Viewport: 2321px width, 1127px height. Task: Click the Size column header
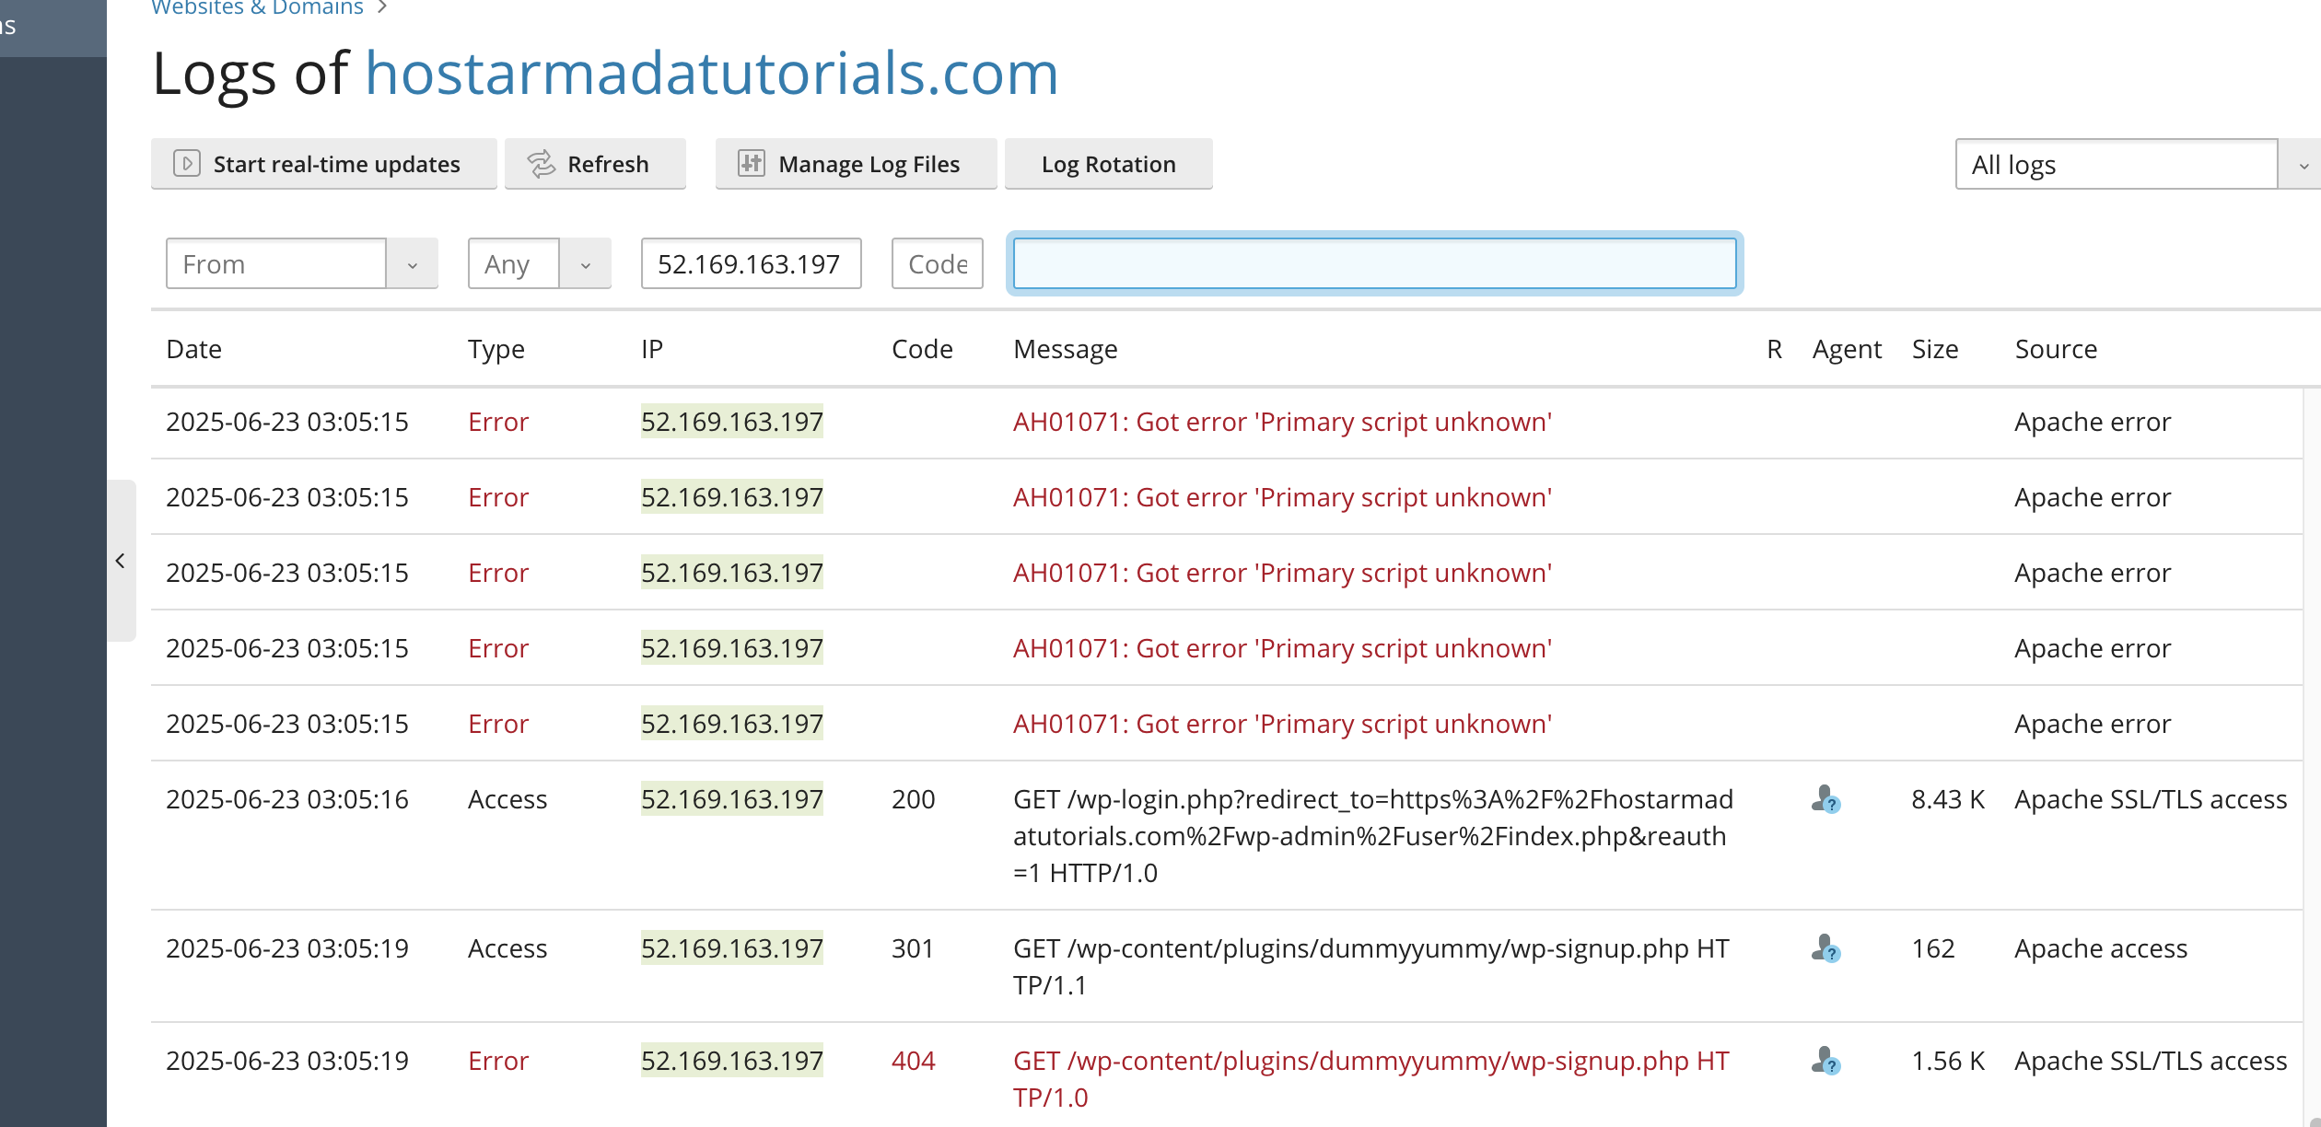[1934, 350]
